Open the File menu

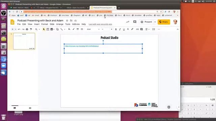point(19,24)
